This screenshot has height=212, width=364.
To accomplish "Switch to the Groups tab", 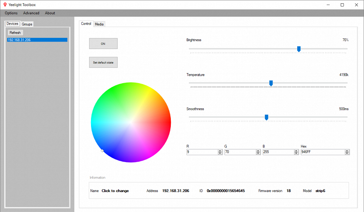I will 27,24.
